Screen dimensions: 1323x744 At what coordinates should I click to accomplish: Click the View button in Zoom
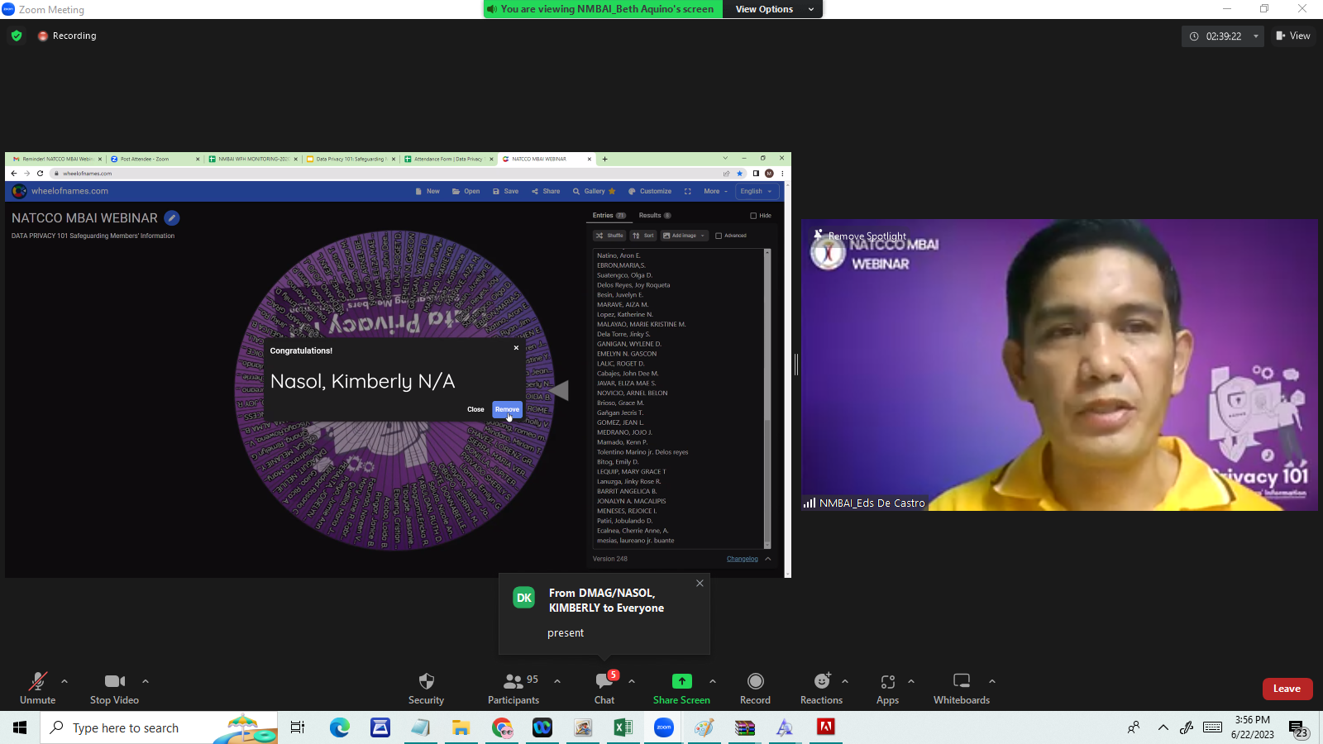click(x=1293, y=36)
